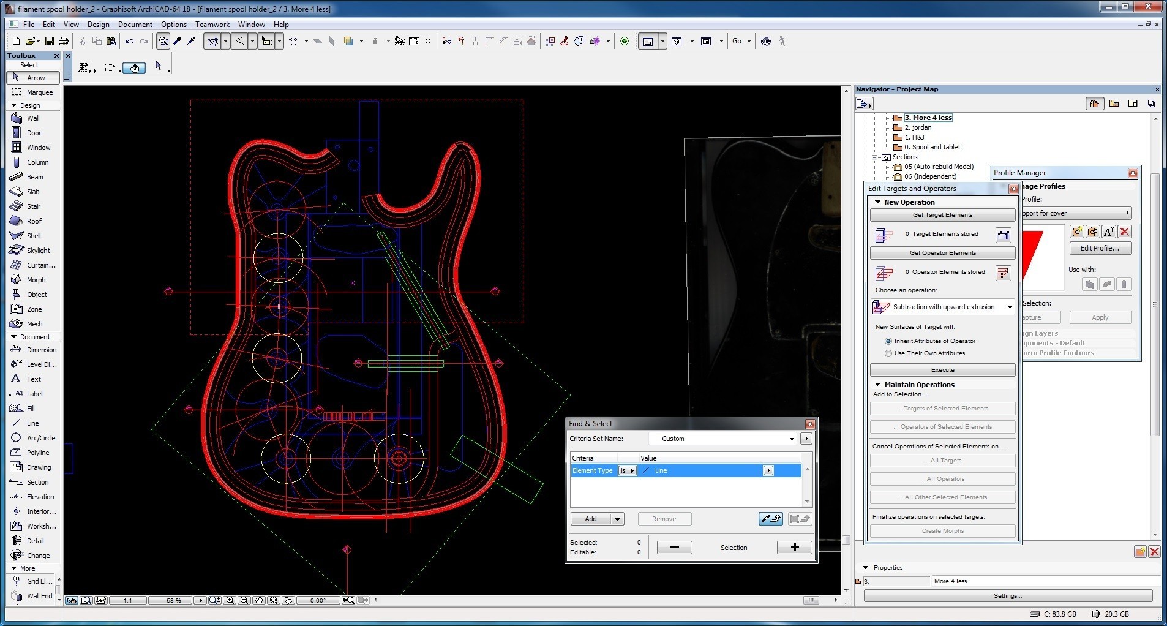Viewport: 1167px width, 626px height.
Task: Click the Undo arrow icon
Action: pyautogui.click(x=129, y=41)
